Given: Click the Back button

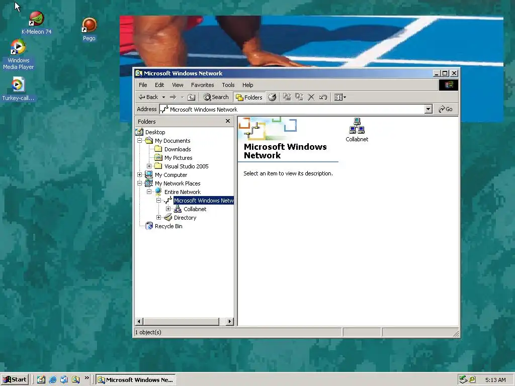Looking at the screenshot, I should [x=148, y=97].
